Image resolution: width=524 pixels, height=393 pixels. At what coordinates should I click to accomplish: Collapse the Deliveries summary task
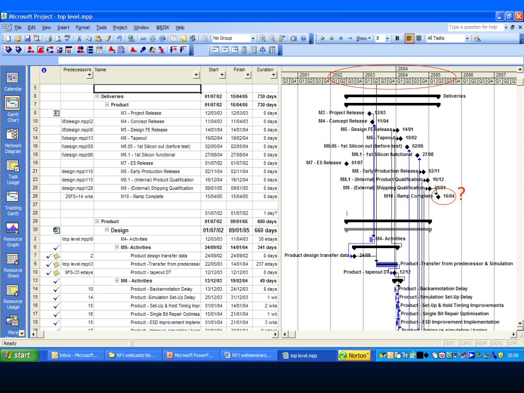(x=97, y=96)
